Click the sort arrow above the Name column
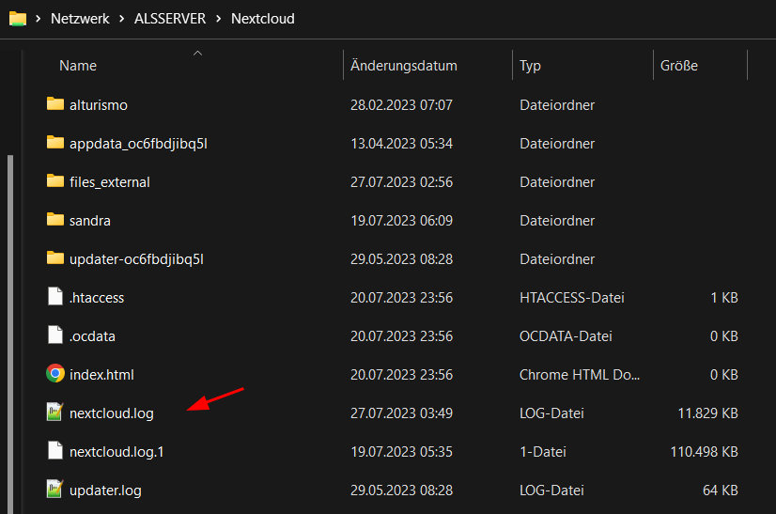776x514 pixels. point(197,53)
